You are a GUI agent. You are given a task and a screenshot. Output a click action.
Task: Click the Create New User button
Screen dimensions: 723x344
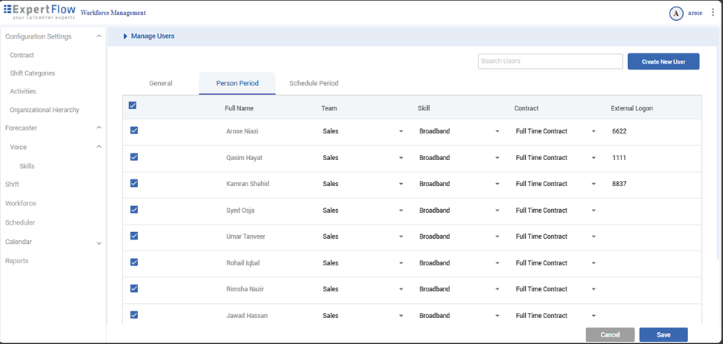pyautogui.click(x=663, y=62)
